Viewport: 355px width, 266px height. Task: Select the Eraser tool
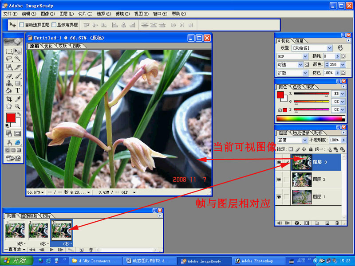(x=9, y=76)
